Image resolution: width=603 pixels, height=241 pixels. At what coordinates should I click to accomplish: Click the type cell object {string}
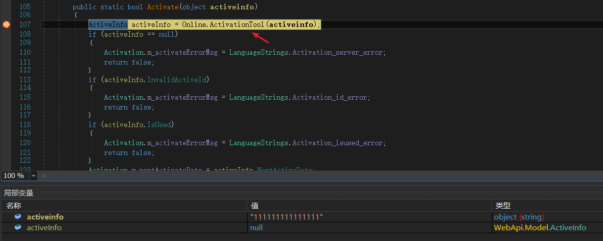click(x=519, y=217)
